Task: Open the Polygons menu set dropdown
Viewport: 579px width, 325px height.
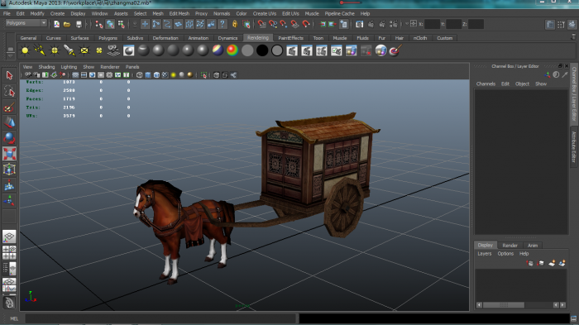Action: pyautogui.click(x=26, y=23)
